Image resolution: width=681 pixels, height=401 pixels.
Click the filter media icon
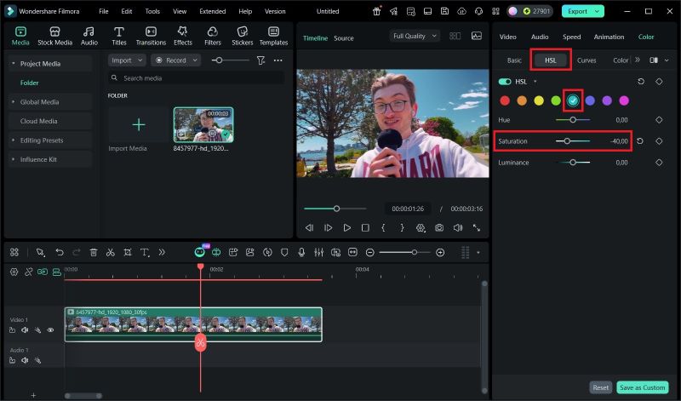tap(260, 60)
